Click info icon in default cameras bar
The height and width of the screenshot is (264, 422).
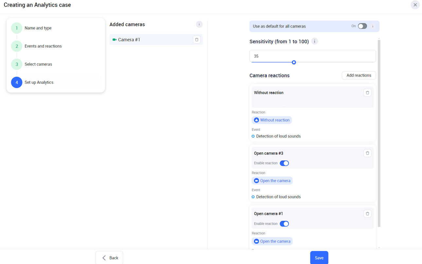373,26
